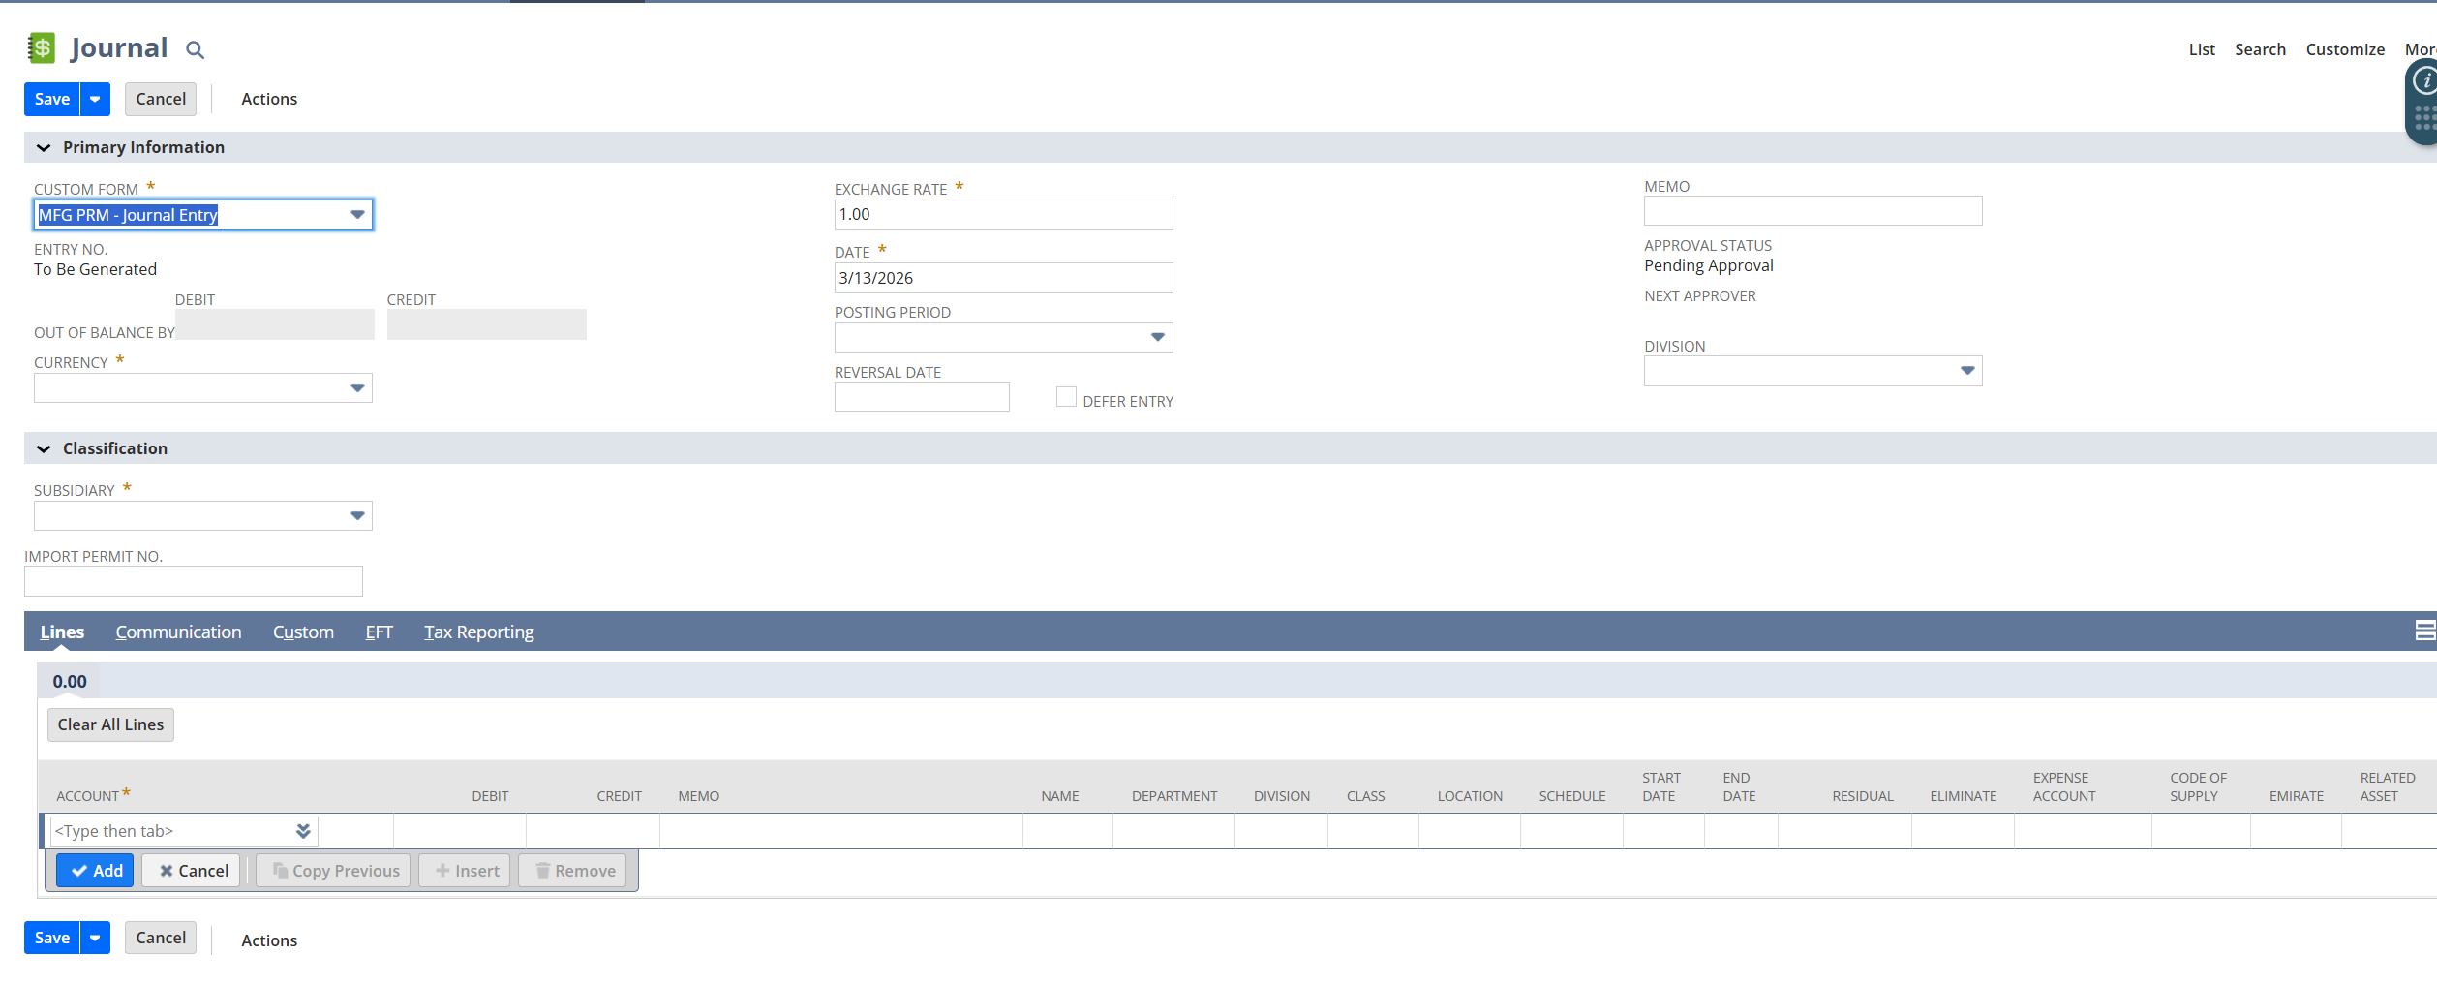Click the Memo field
The height and width of the screenshot is (986, 2437).
tap(1813, 211)
